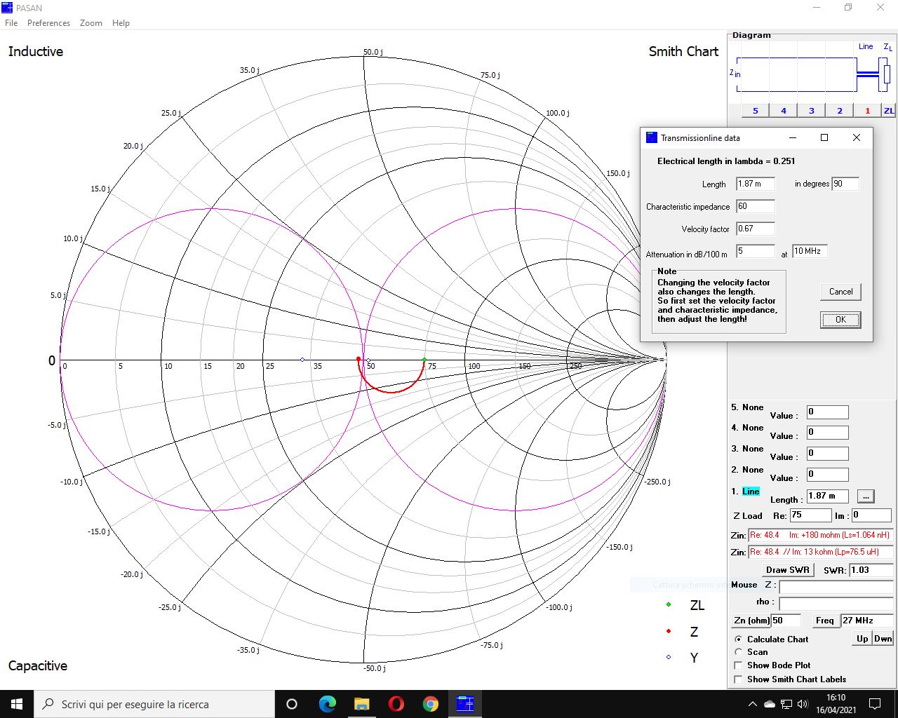Launch Opera browser from taskbar
Image resolution: width=898 pixels, height=718 pixels.
(x=396, y=704)
